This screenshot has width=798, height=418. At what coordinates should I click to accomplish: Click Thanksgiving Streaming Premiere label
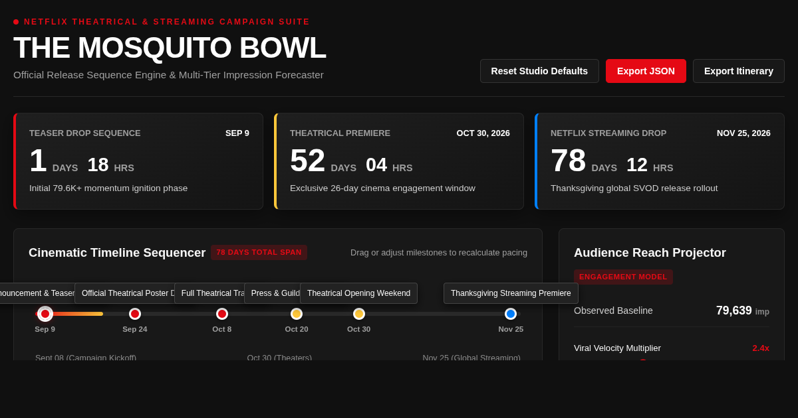(x=511, y=293)
